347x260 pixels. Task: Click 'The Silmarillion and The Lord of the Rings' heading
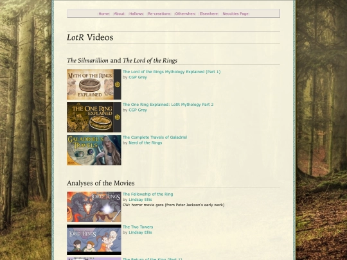(x=122, y=60)
